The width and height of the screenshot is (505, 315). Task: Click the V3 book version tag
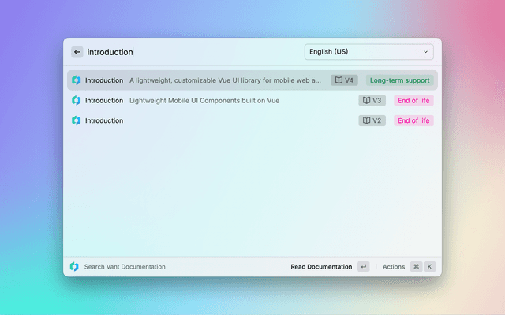[x=372, y=101]
